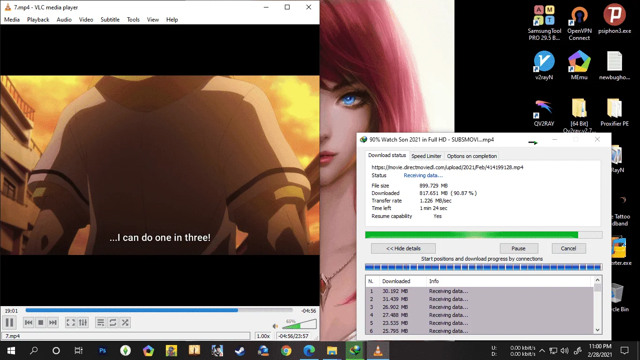Open the VLC View menu
This screenshot has width=640, height=360.
153,20
